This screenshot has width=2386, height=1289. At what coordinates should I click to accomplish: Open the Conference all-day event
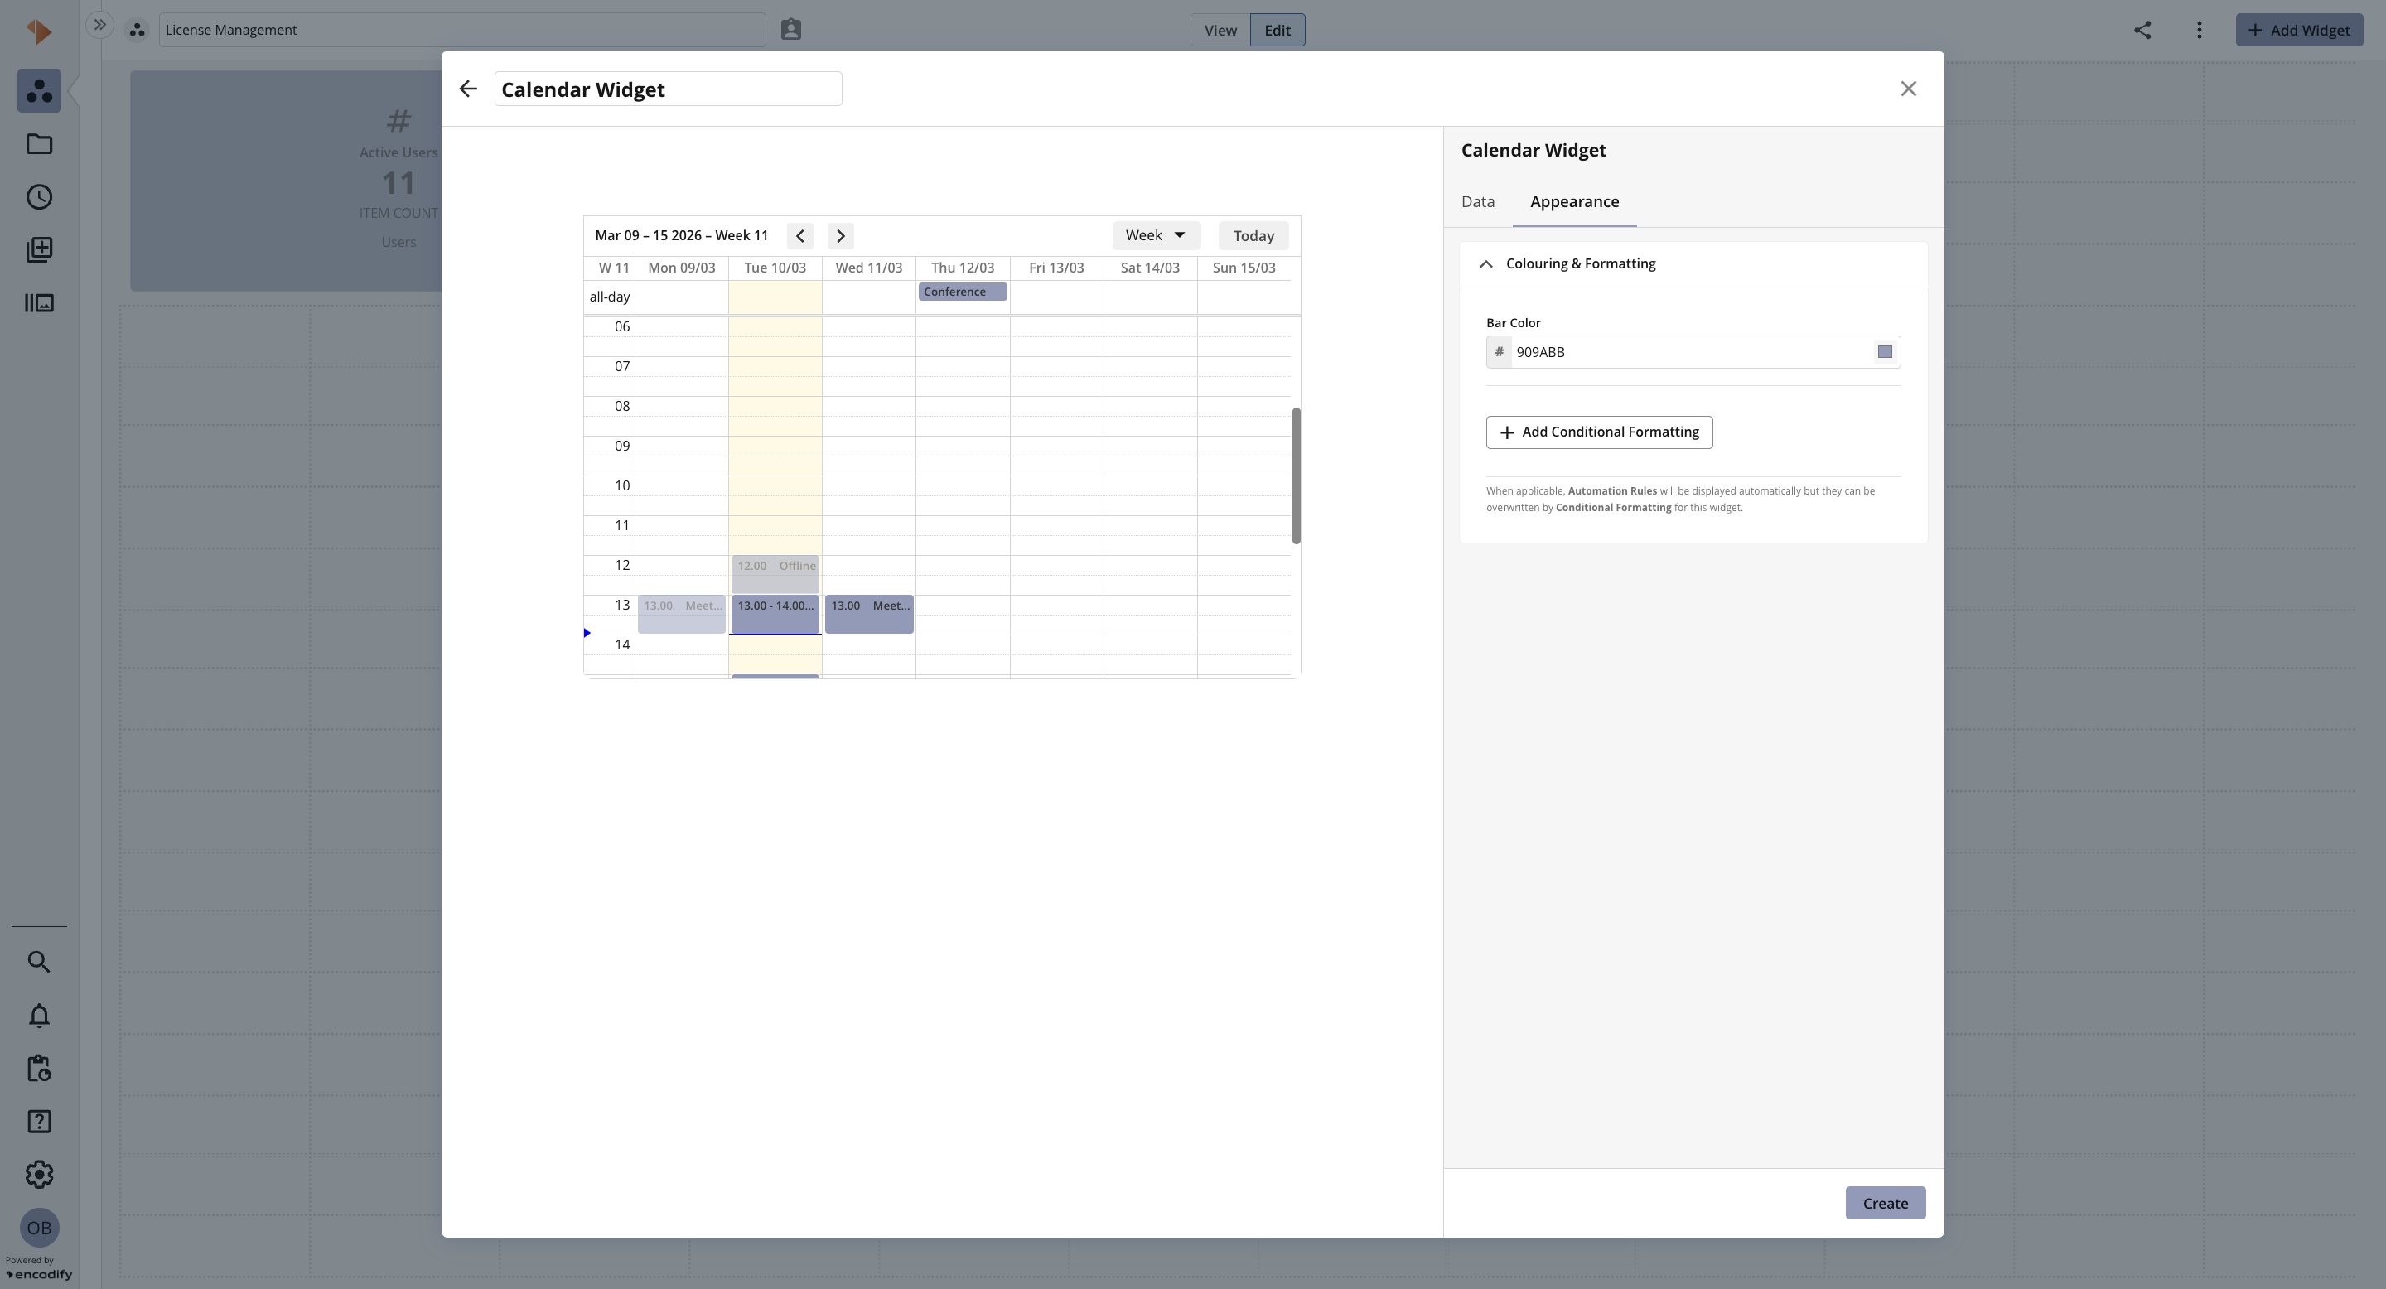pos(963,292)
